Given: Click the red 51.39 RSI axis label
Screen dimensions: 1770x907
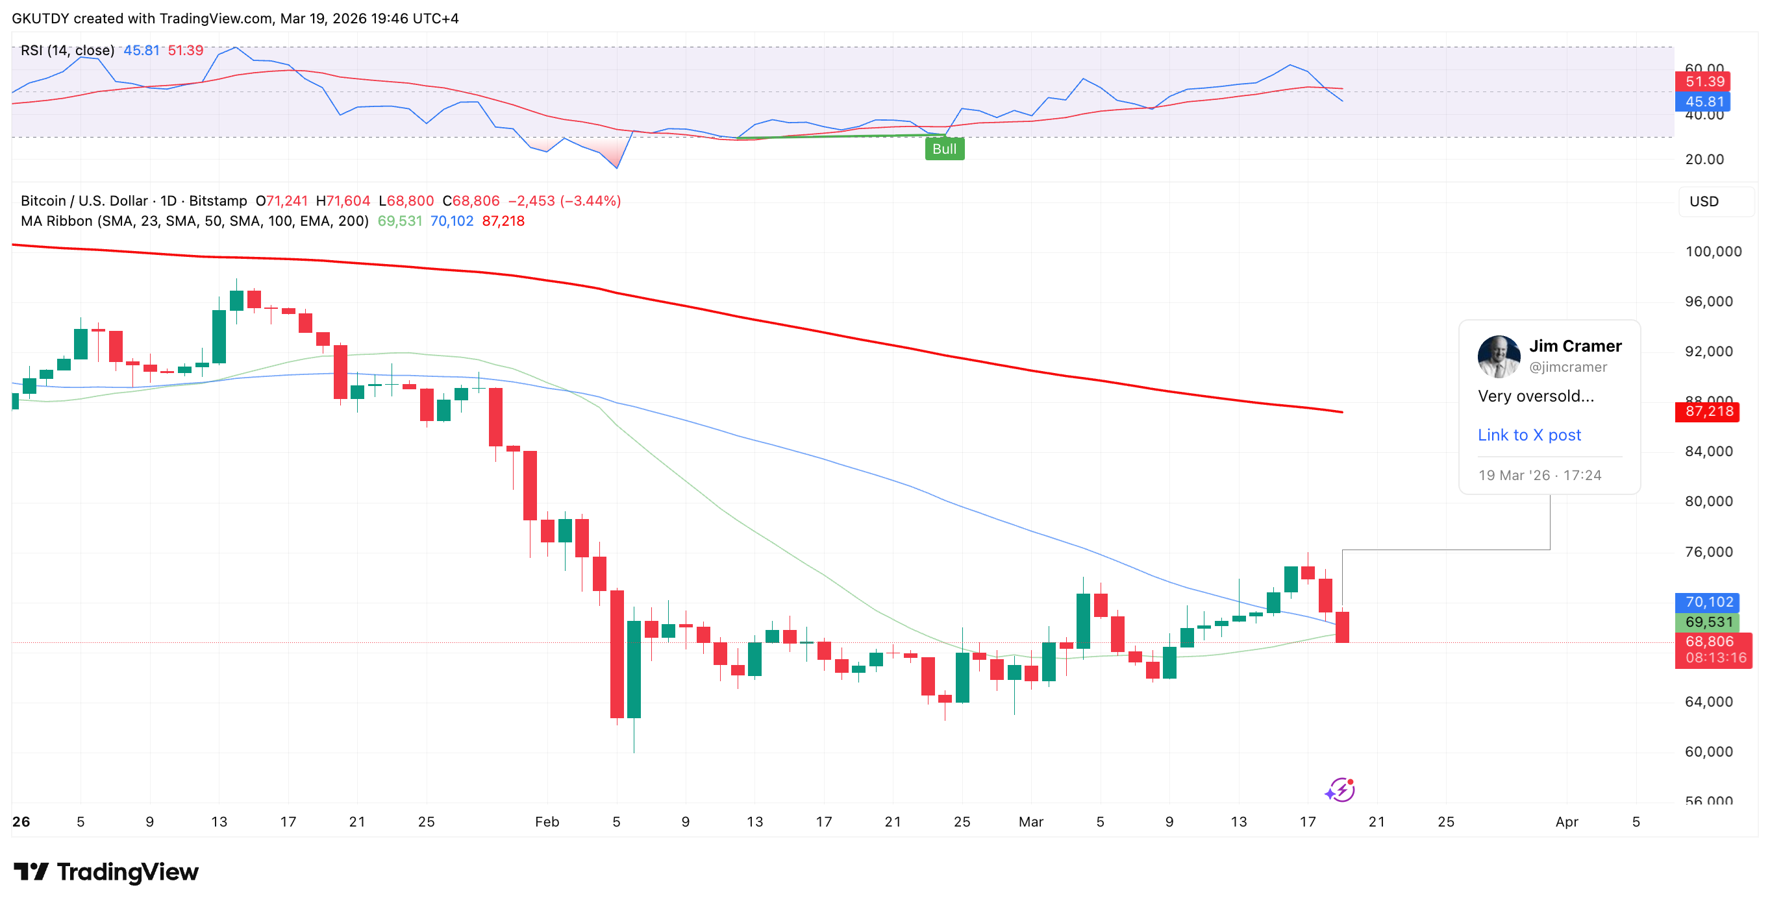Looking at the screenshot, I should click(1704, 82).
